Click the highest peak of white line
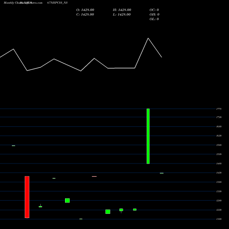The height and width of the screenshot is (229, 229). click(x=148, y=38)
